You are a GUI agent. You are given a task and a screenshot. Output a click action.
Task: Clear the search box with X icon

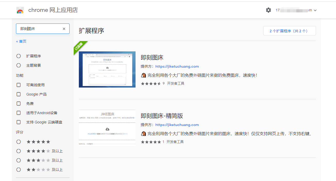coord(64,29)
